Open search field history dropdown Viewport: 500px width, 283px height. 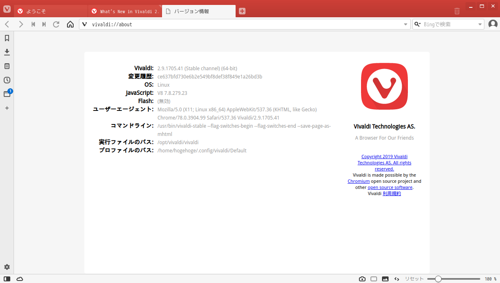pyautogui.click(x=480, y=24)
